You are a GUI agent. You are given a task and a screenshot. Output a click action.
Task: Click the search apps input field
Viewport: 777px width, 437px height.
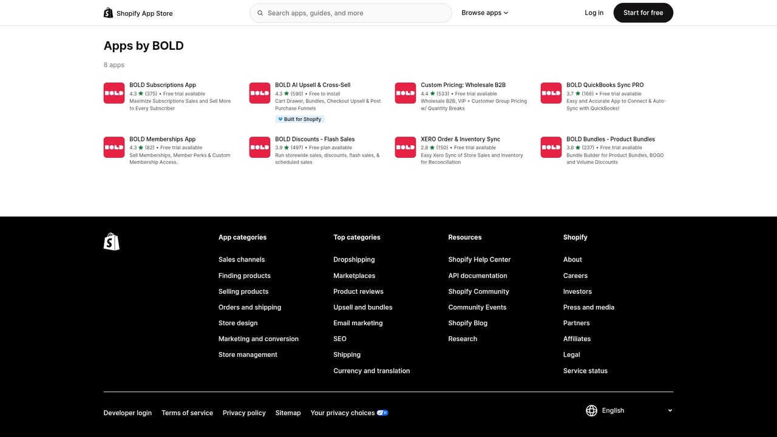pos(350,13)
